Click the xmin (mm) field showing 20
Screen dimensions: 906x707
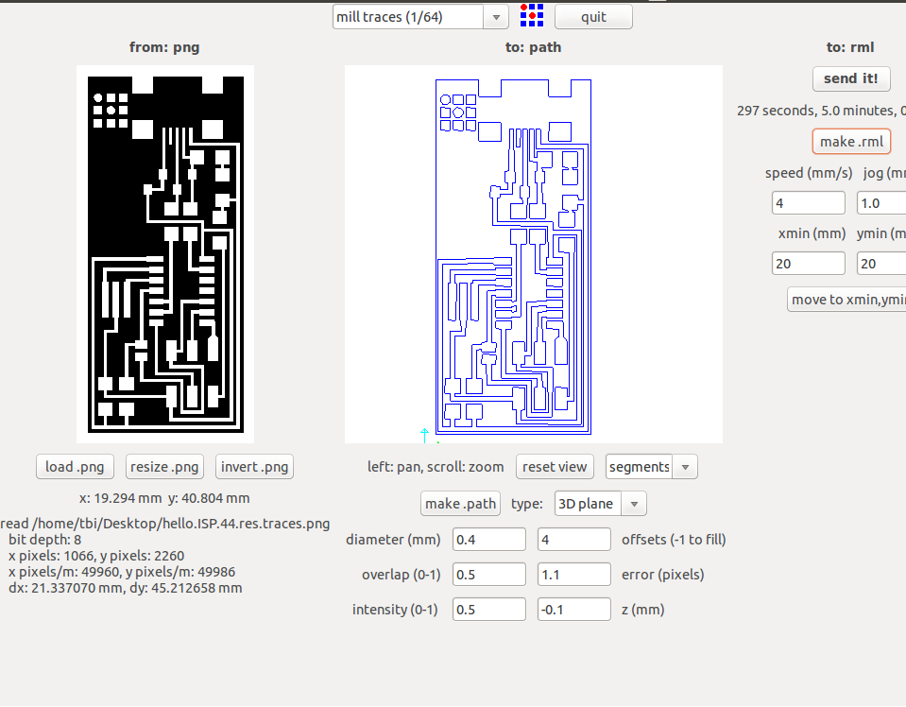coord(809,264)
